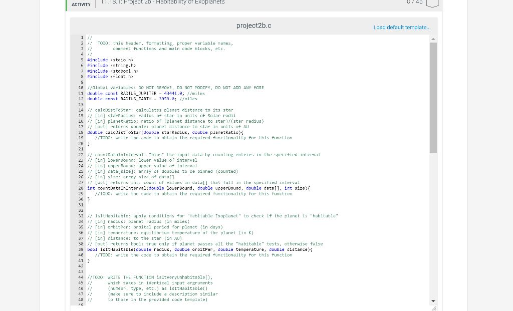Click the scrollbar down arrow in the editor

pyautogui.click(x=432, y=300)
